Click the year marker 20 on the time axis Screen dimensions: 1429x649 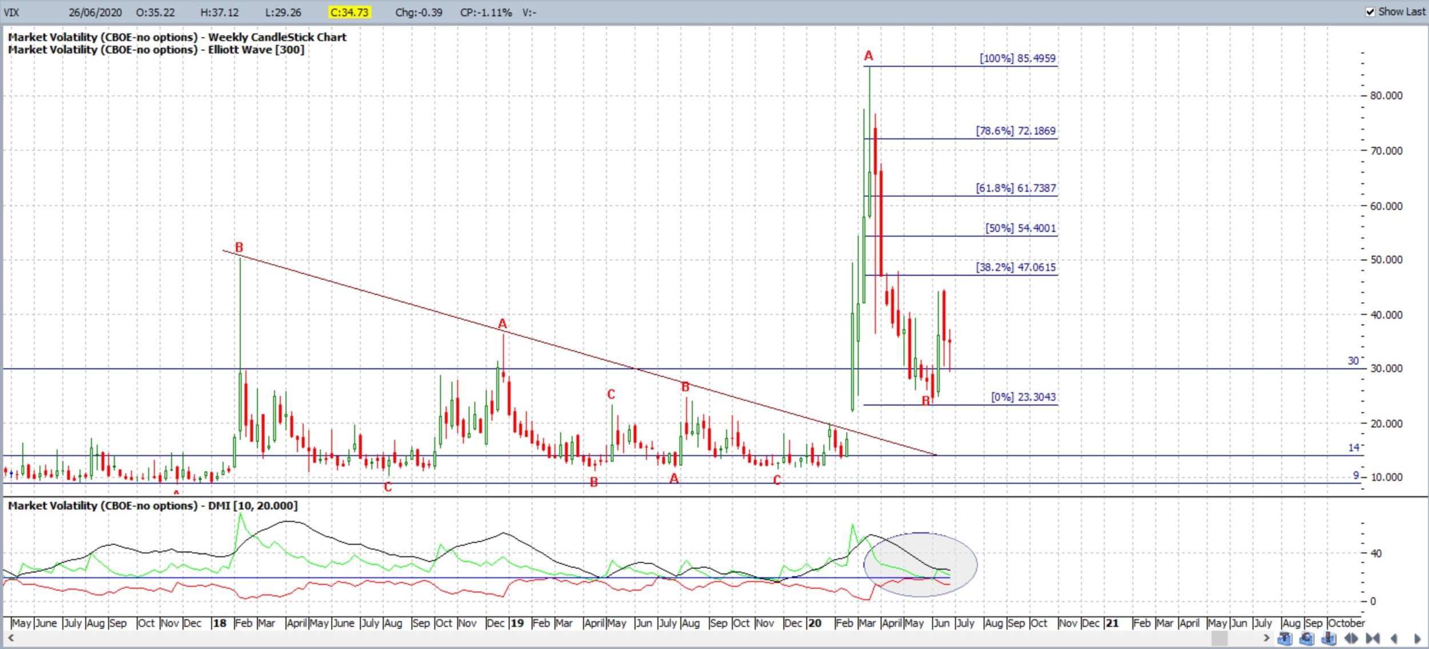[815, 623]
